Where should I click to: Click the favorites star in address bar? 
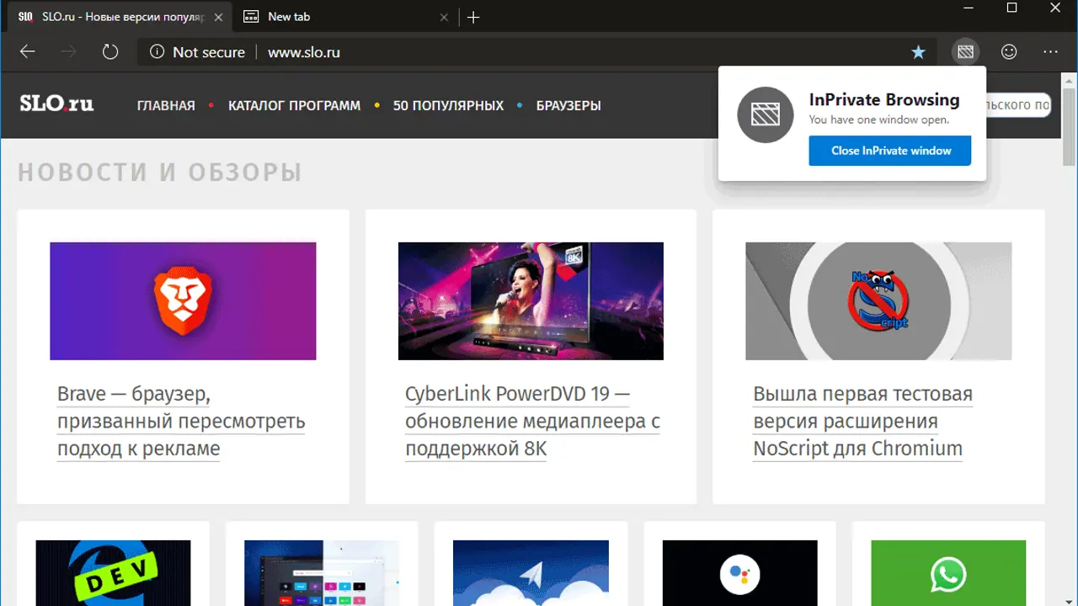[x=918, y=52]
